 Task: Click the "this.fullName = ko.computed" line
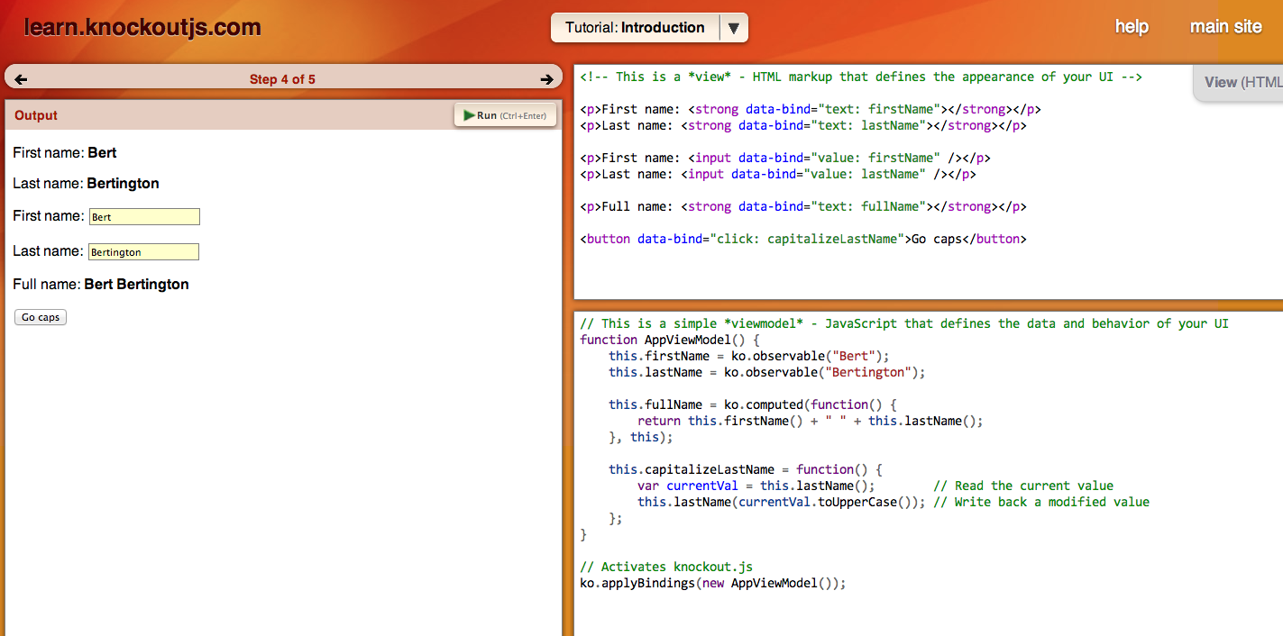(x=753, y=405)
